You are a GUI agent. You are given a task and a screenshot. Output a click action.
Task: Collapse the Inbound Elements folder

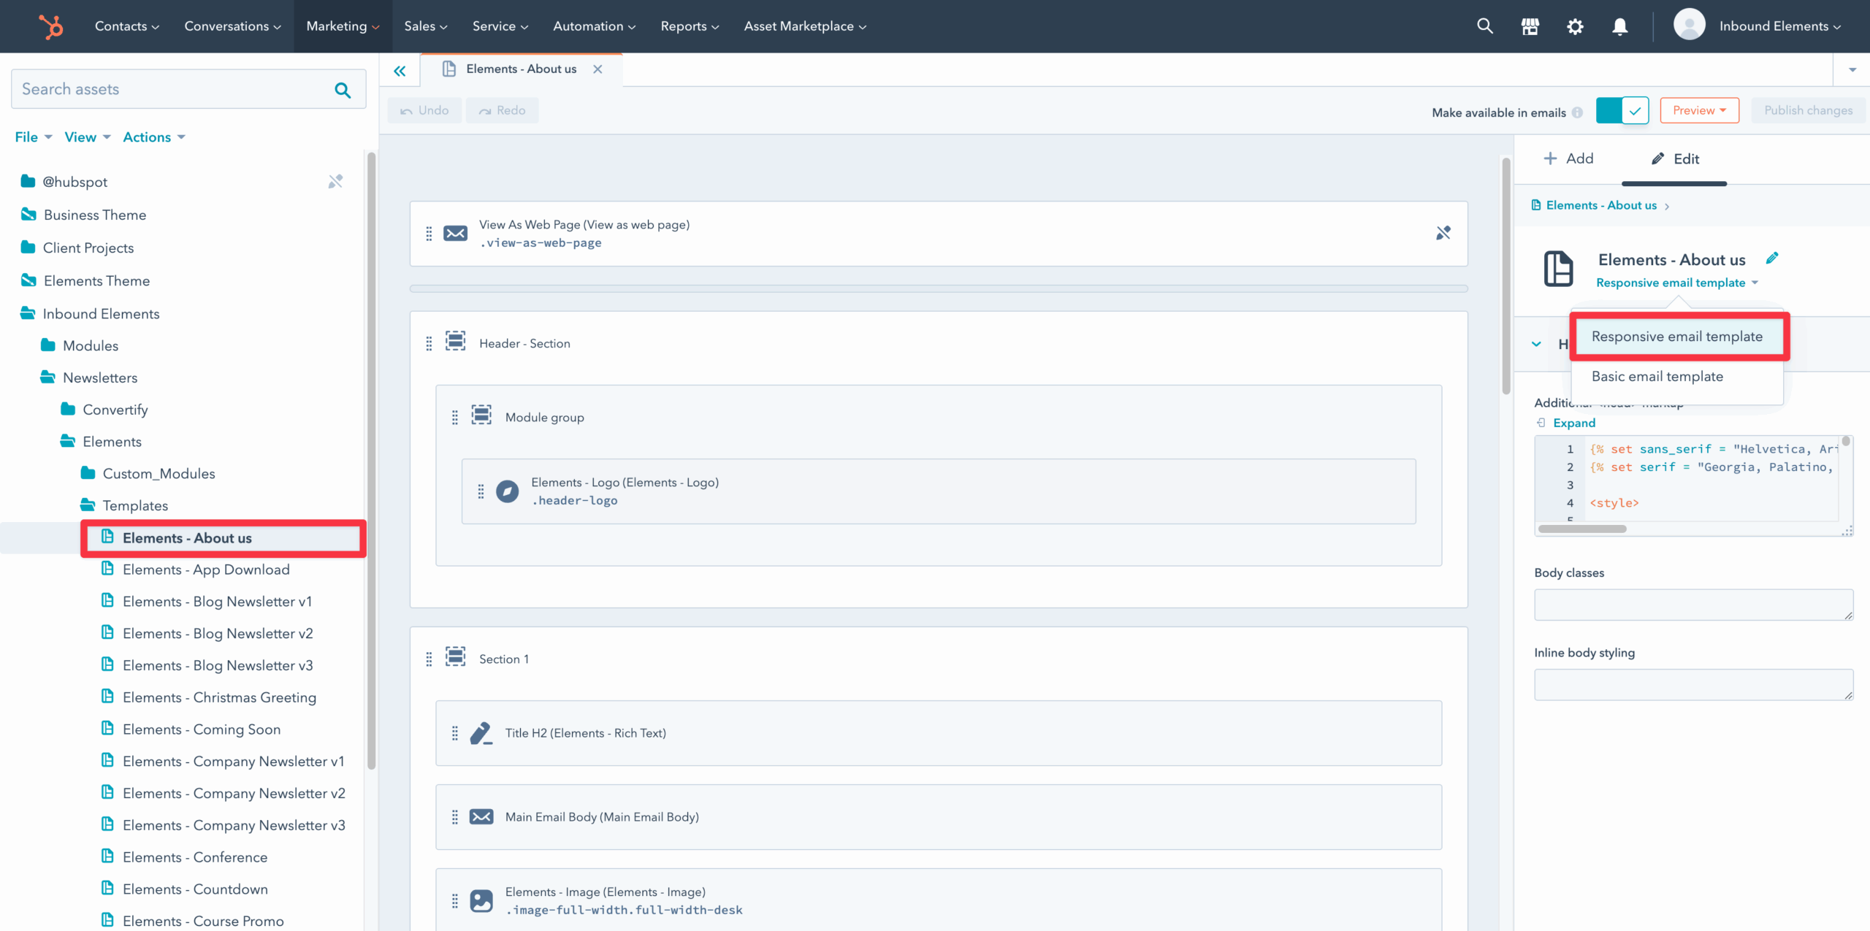[x=91, y=313]
